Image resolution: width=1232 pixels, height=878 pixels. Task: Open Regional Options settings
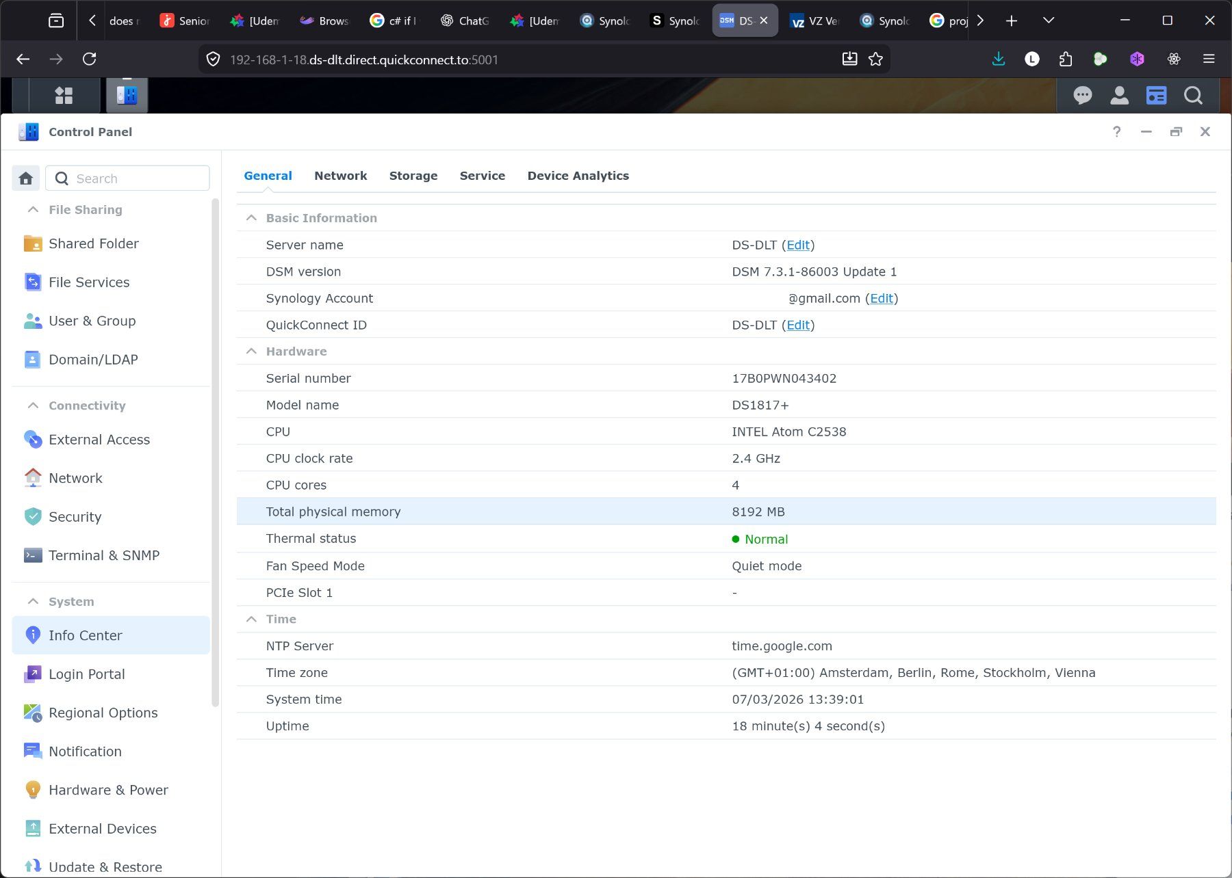(111, 713)
